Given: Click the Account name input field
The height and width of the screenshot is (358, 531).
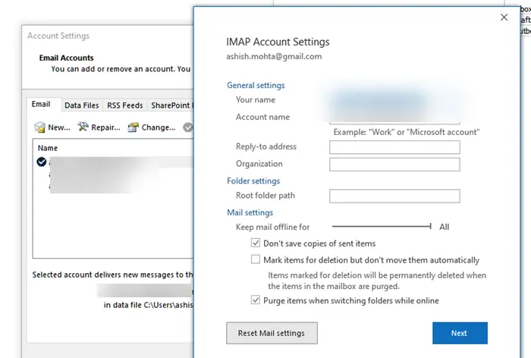Looking at the screenshot, I should [x=394, y=118].
